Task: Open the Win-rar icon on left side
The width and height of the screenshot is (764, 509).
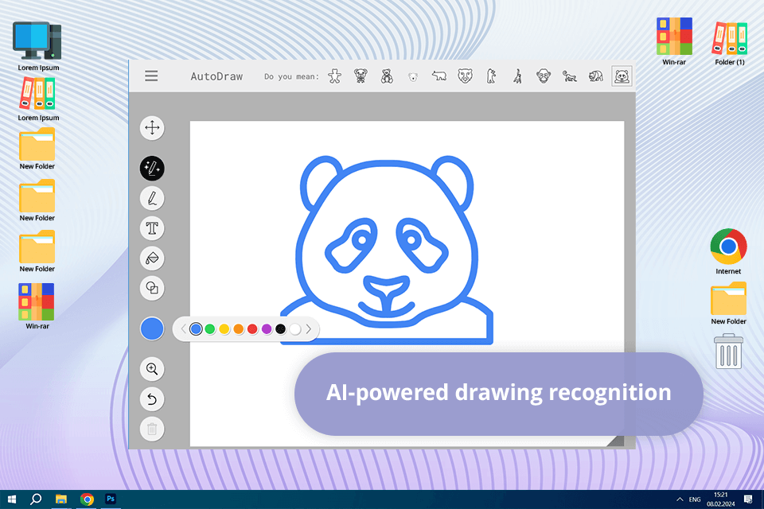Action: [37, 306]
